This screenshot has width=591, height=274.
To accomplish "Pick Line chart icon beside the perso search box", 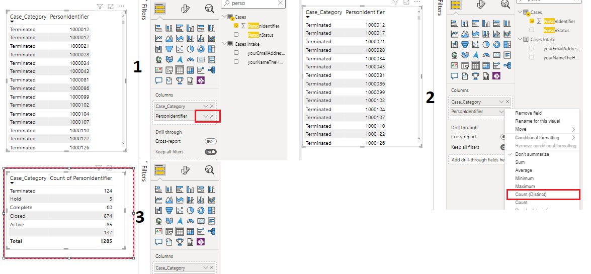I will pyautogui.click(x=158, y=38).
